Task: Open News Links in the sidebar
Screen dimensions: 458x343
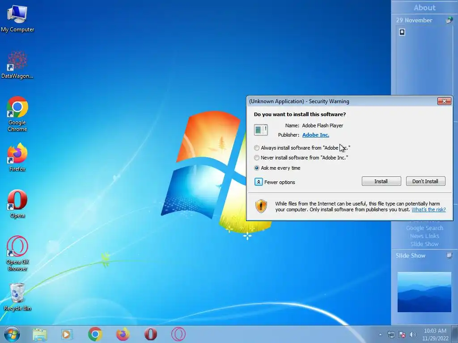Action: (424, 236)
